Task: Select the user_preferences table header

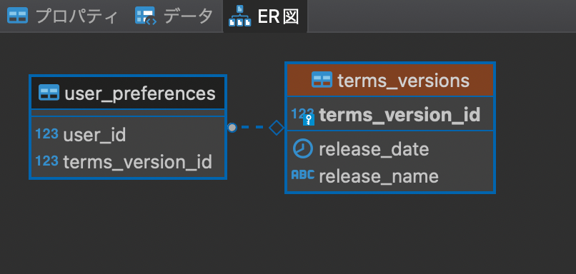Action: pos(128,93)
